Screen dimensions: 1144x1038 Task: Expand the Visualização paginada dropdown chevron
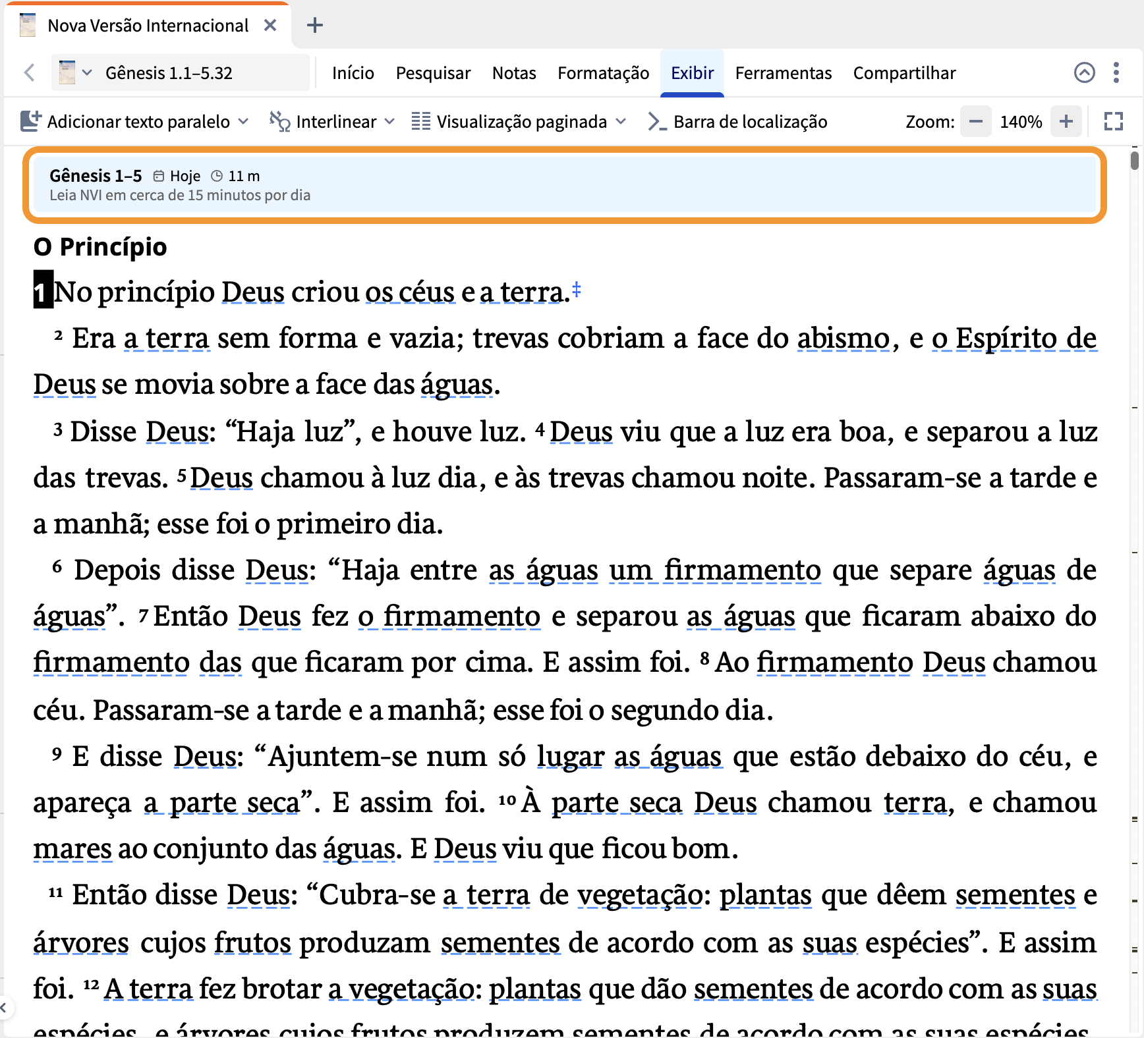pyautogui.click(x=621, y=121)
